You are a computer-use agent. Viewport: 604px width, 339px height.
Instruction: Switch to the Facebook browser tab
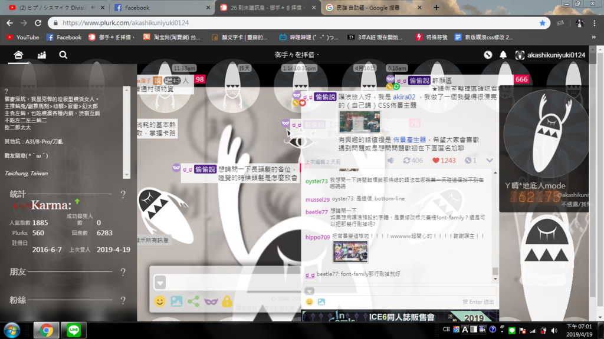click(x=162, y=8)
